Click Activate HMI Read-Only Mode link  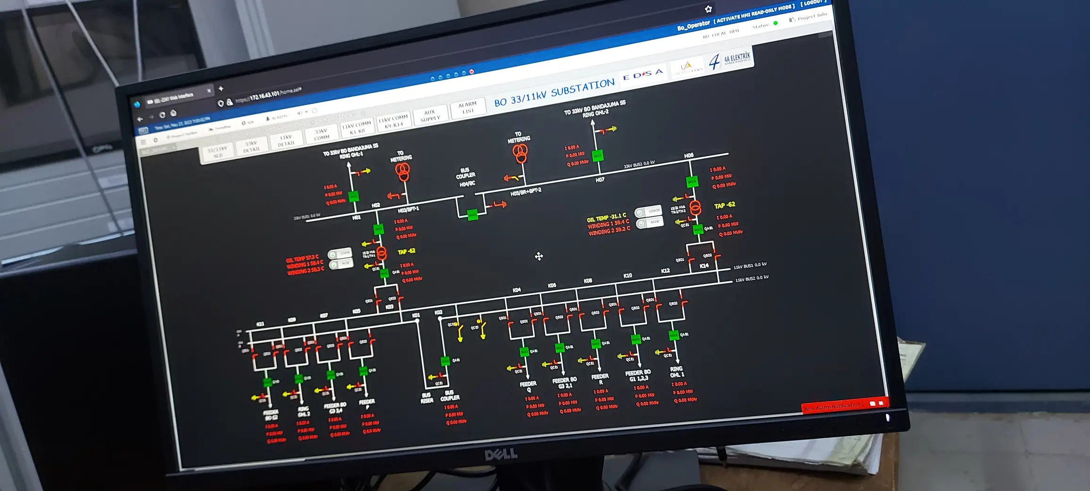[x=753, y=13]
